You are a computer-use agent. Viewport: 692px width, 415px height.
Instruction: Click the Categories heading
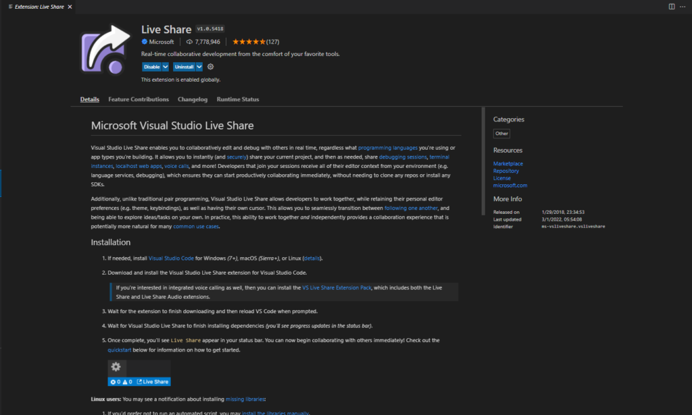pos(509,119)
